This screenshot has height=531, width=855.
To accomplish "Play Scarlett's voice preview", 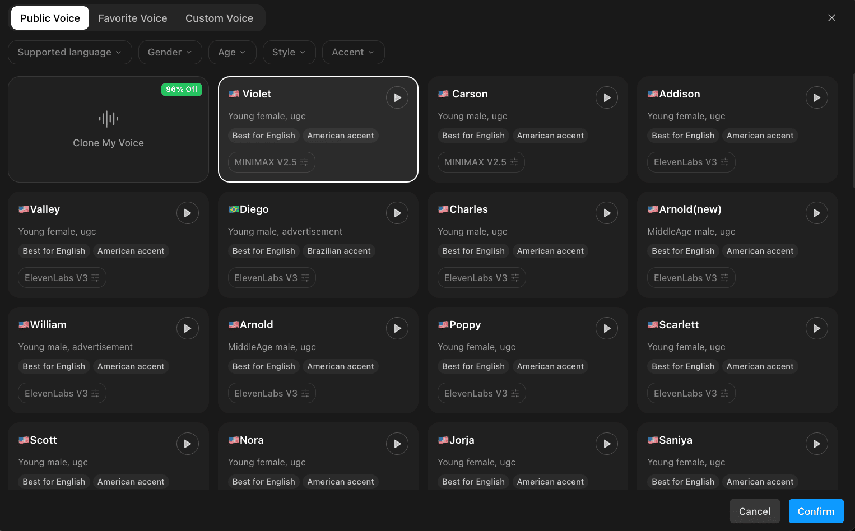I will tap(817, 328).
